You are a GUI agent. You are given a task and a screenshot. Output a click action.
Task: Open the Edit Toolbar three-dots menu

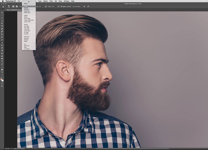pos(2,75)
